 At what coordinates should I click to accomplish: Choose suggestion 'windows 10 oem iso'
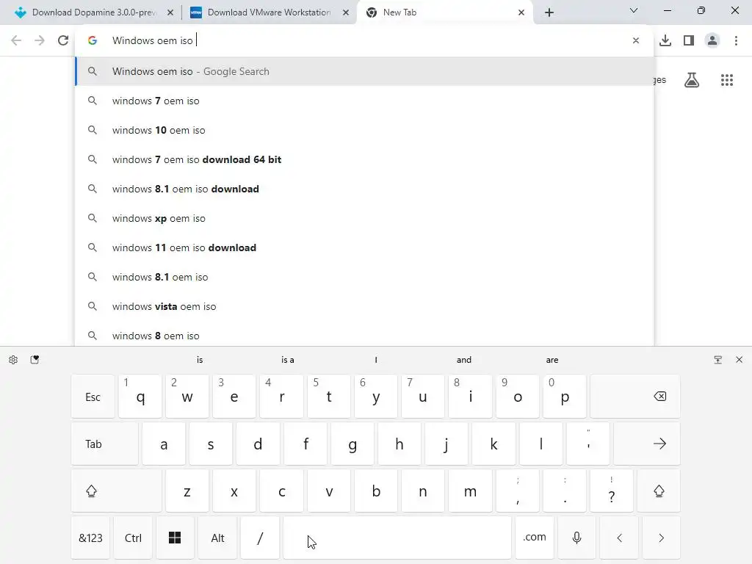pyautogui.click(x=364, y=130)
